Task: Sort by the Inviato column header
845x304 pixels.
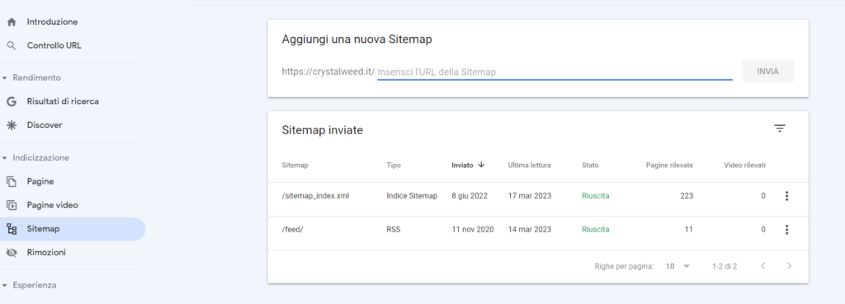Action: [x=462, y=166]
